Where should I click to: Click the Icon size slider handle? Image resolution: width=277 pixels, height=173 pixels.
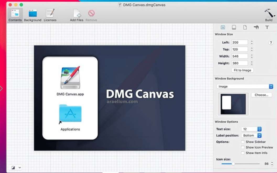point(233,164)
